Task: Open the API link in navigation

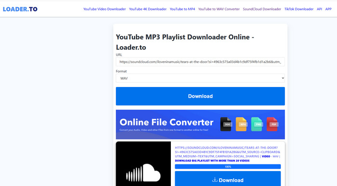Action: 319,9
